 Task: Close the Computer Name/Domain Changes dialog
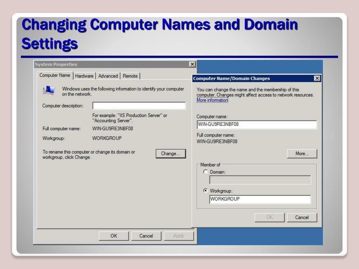point(317,78)
